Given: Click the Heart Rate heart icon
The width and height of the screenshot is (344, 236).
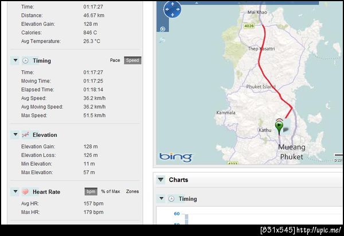Looking at the screenshot, I should click(x=25, y=192).
